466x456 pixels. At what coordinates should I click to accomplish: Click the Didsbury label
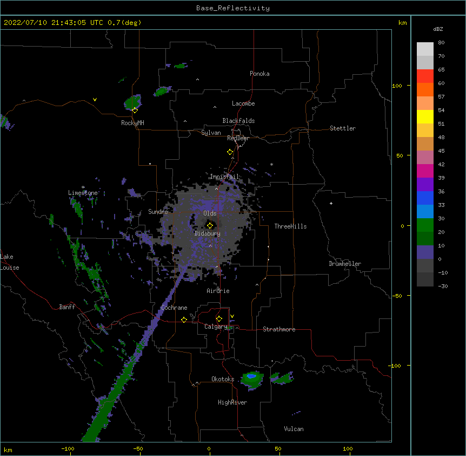pyautogui.click(x=208, y=233)
